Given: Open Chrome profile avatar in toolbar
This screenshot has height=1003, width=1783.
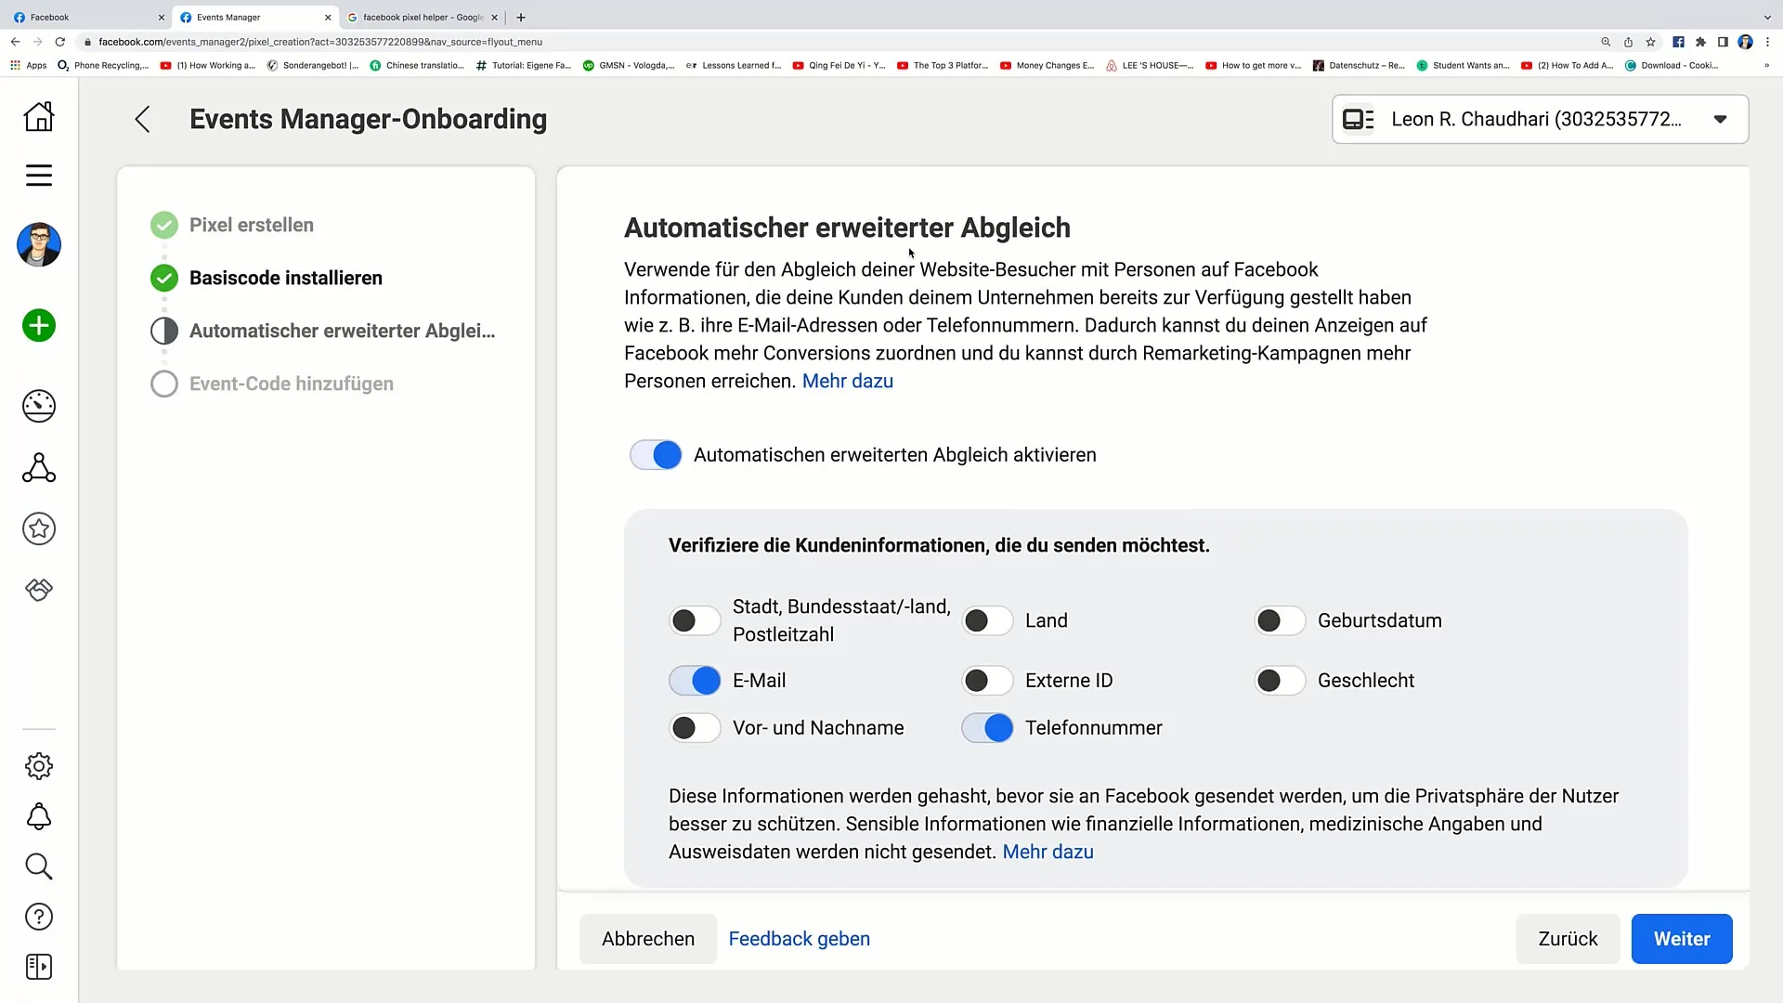Looking at the screenshot, I should tap(1745, 42).
